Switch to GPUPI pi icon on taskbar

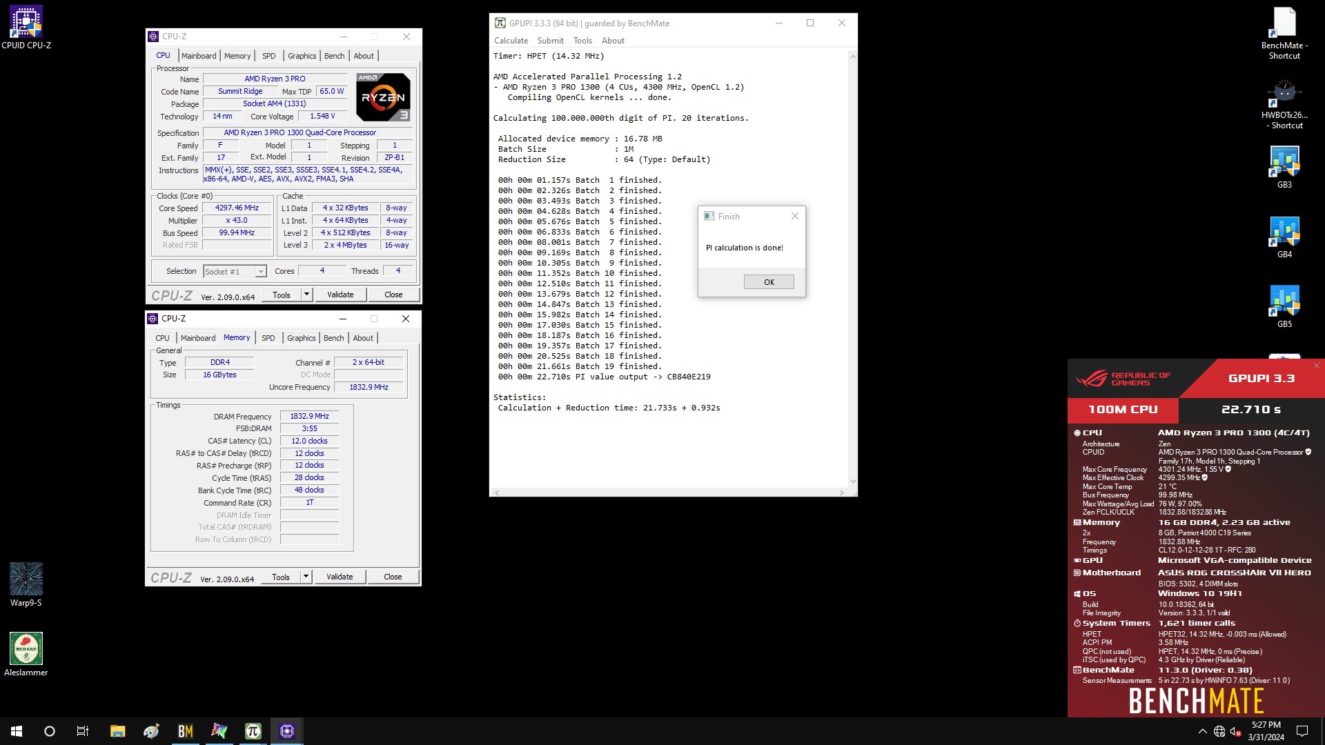253,731
